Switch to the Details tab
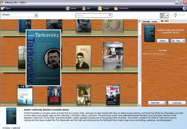 click(146, 21)
